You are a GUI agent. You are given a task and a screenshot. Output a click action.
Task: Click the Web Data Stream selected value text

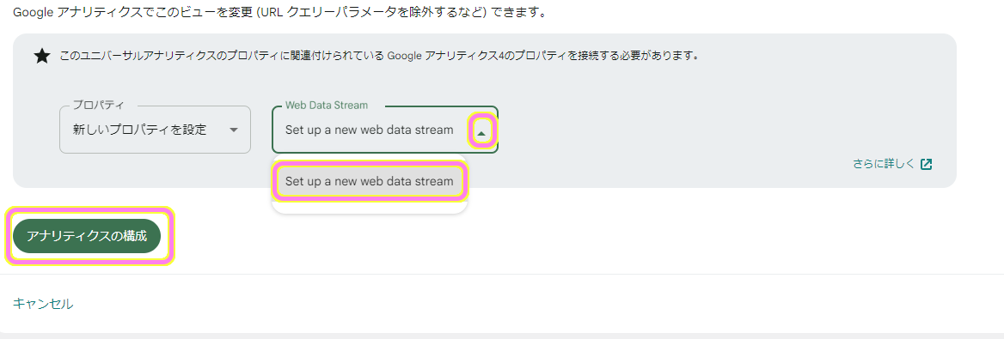[369, 130]
